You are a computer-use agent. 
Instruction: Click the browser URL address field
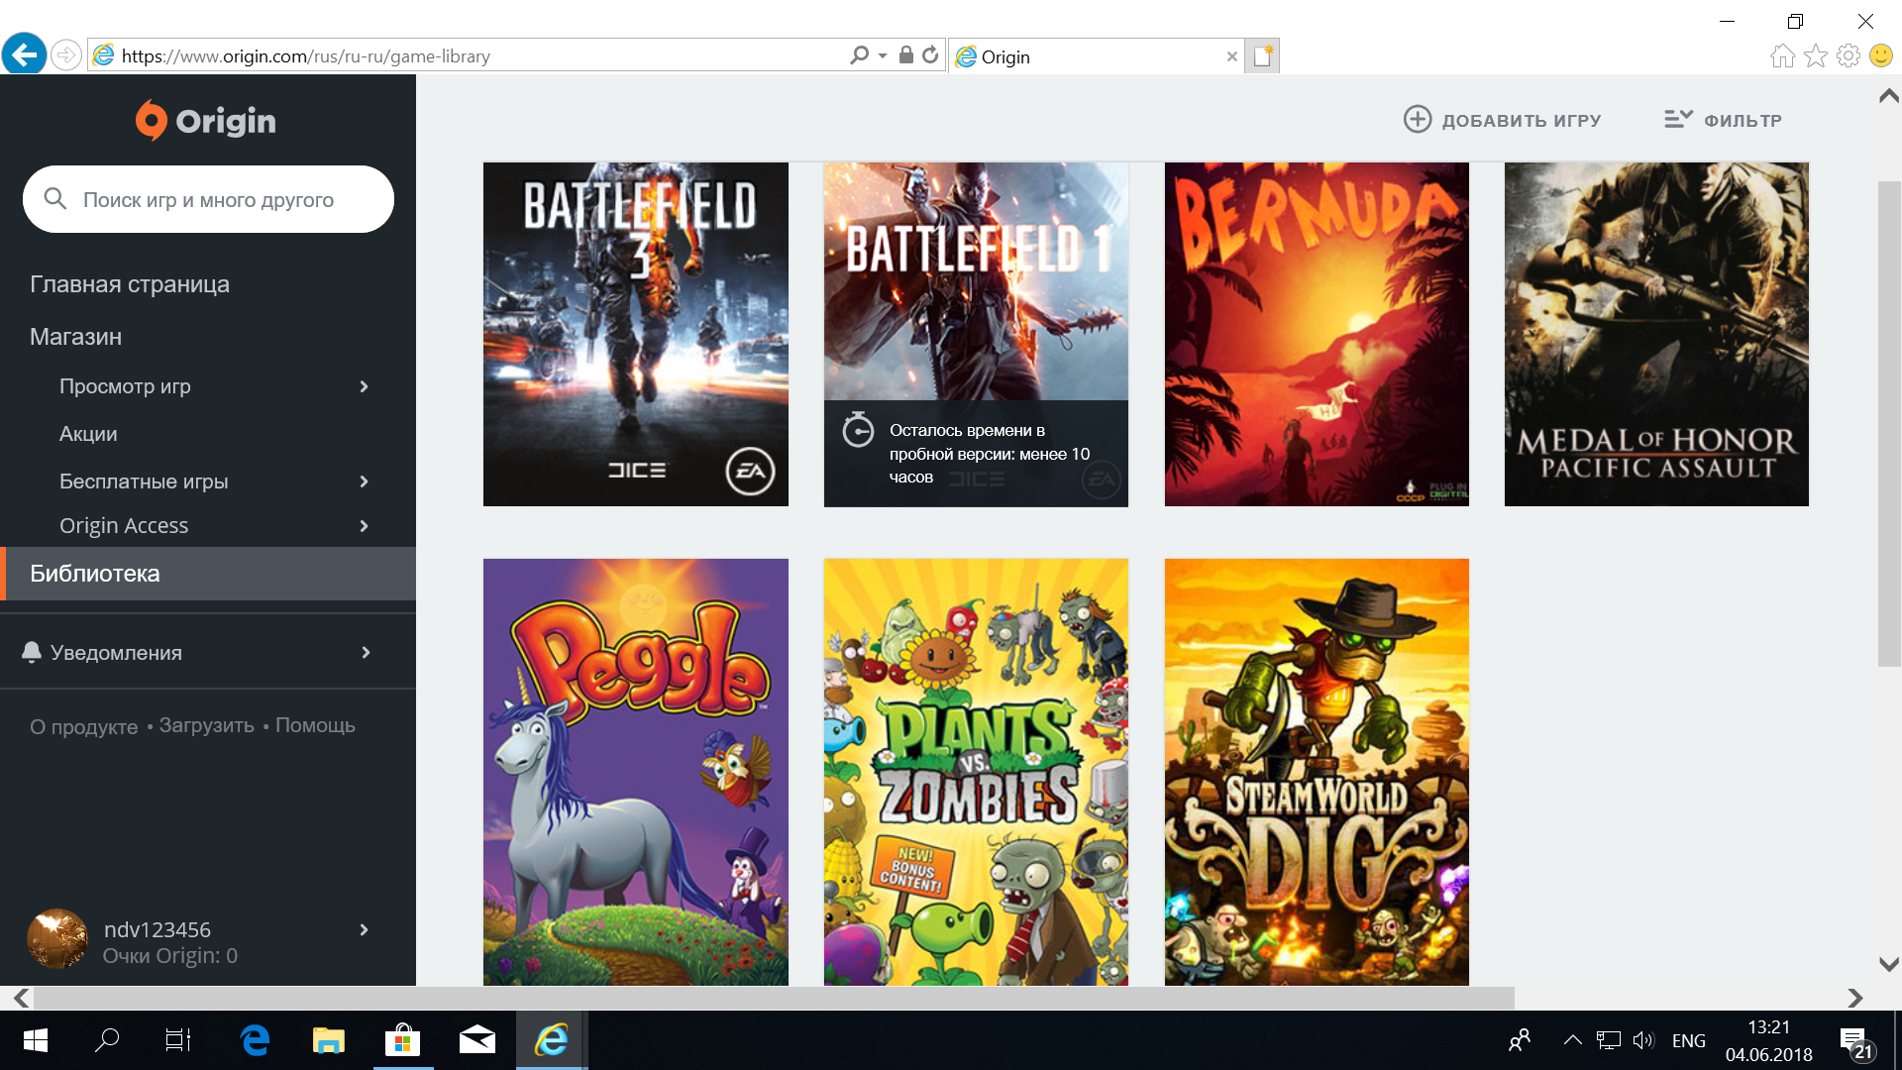pyautogui.click(x=475, y=55)
